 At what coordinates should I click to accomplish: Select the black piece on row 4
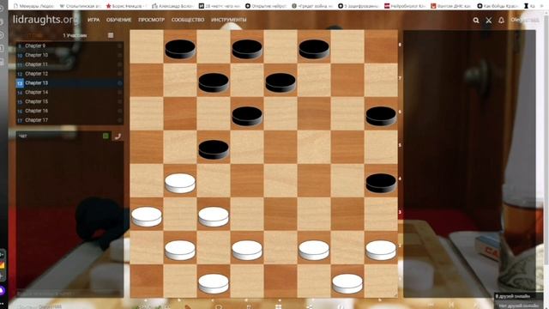tap(381, 183)
